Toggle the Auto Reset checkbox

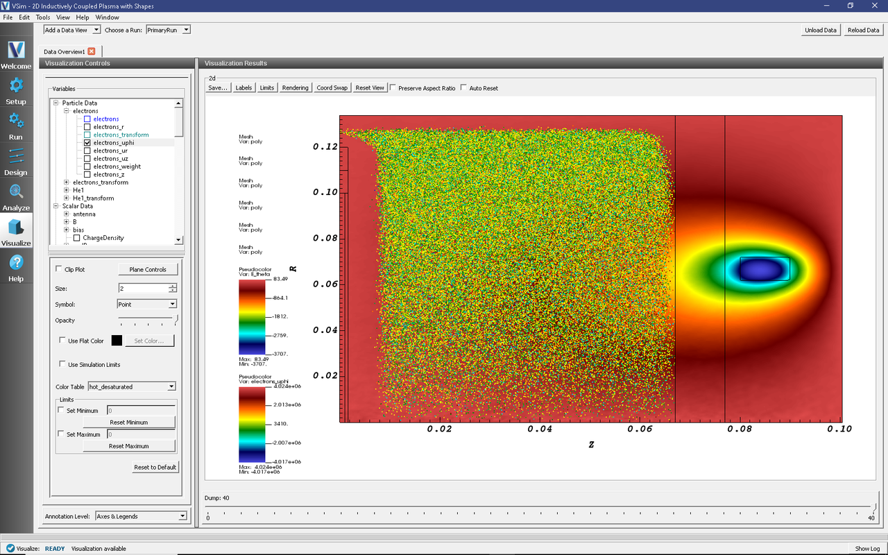point(463,88)
